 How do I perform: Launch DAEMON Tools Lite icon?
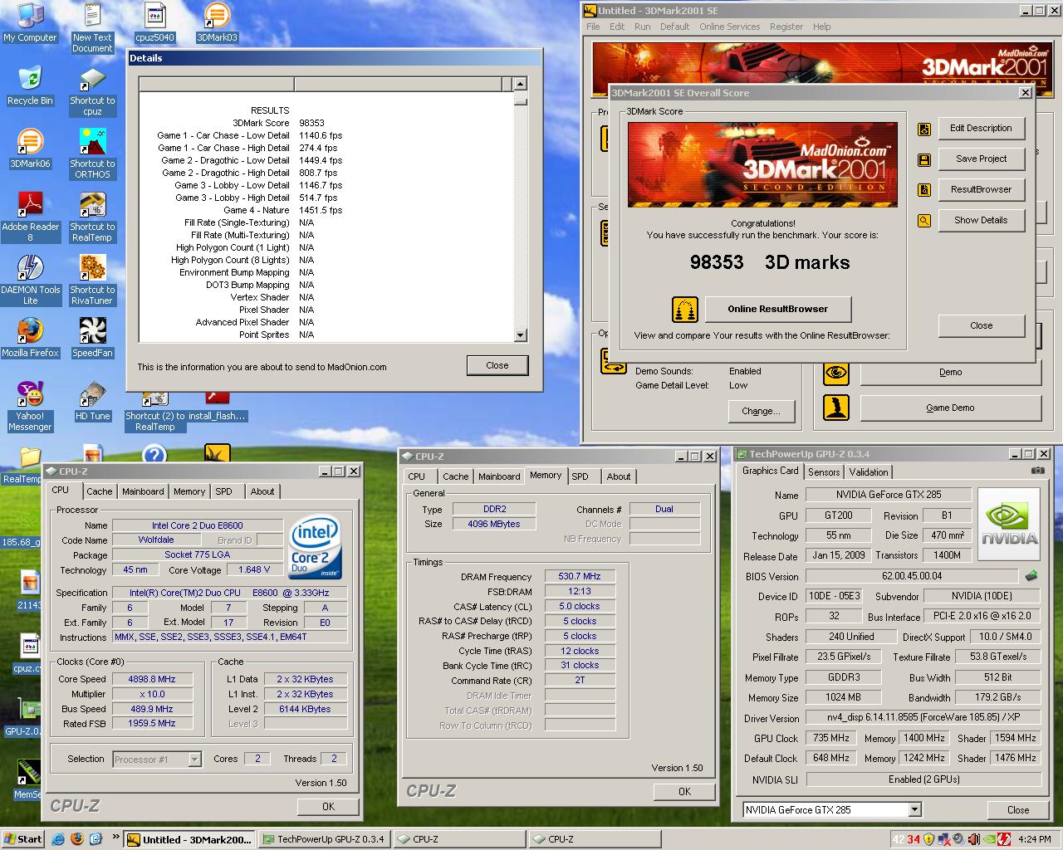pyautogui.click(x=30, y=281)
